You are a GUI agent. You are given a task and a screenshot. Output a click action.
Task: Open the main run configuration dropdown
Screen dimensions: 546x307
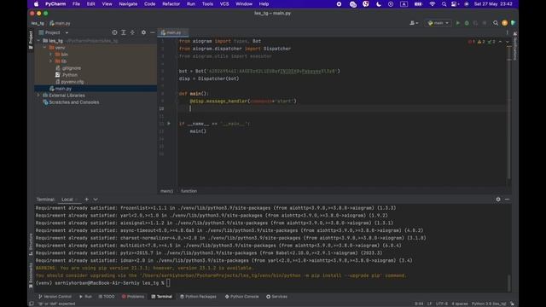439,23
